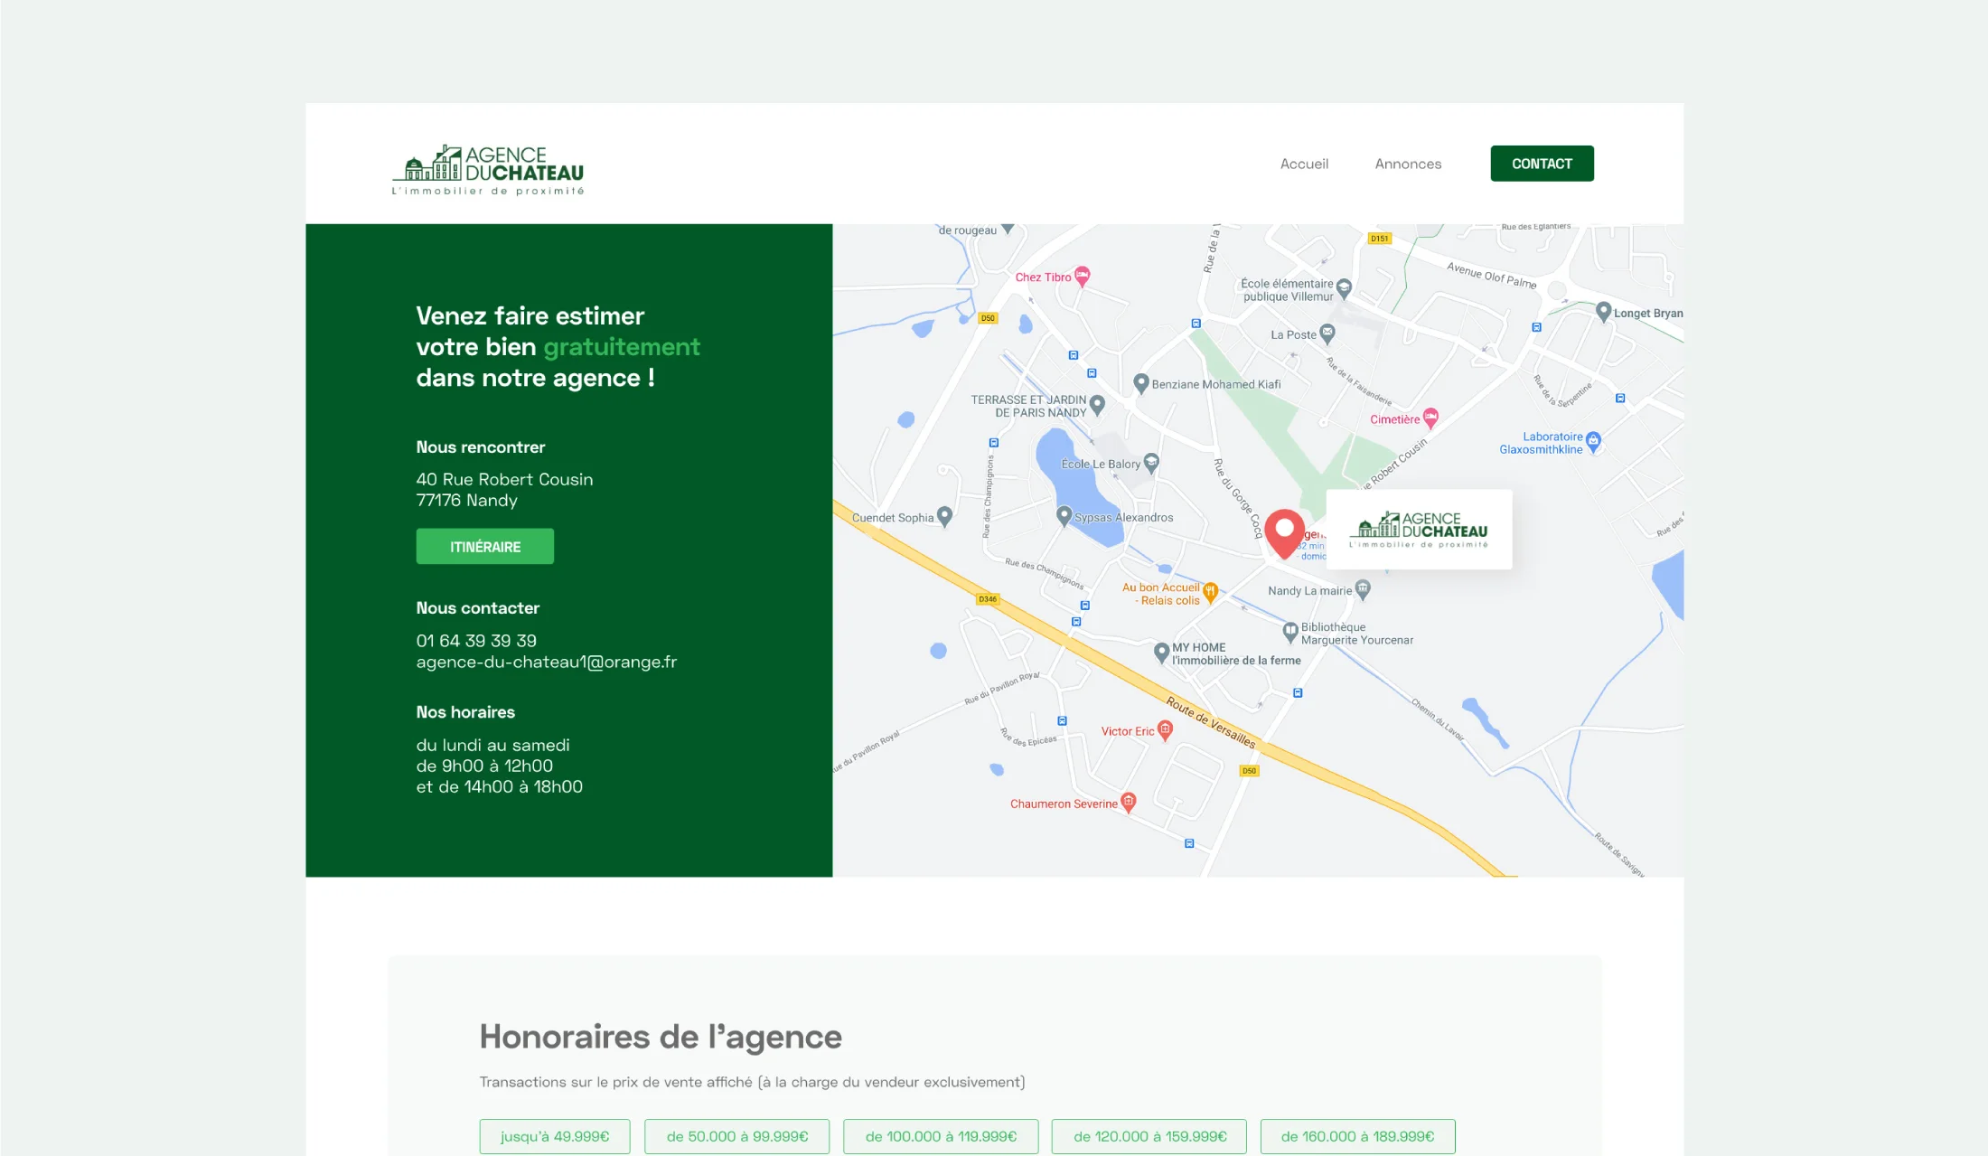Click the CONTACT button
This screenshot has width=1988, height=1156.
click(x=1542, y=163)
